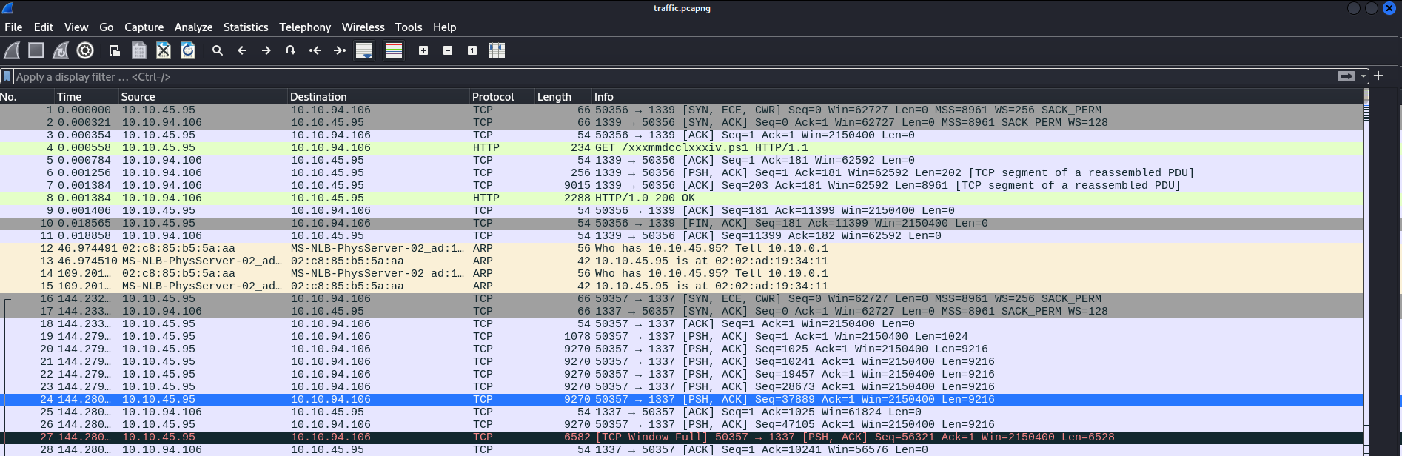1402x456 pixels.
Task: Reload the capture file
Action: pyautogui.click(x=188, y=50)
